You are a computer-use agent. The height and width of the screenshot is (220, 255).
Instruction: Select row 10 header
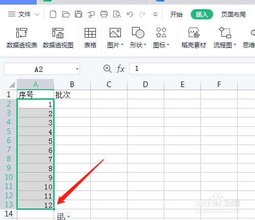coord(9,177)
